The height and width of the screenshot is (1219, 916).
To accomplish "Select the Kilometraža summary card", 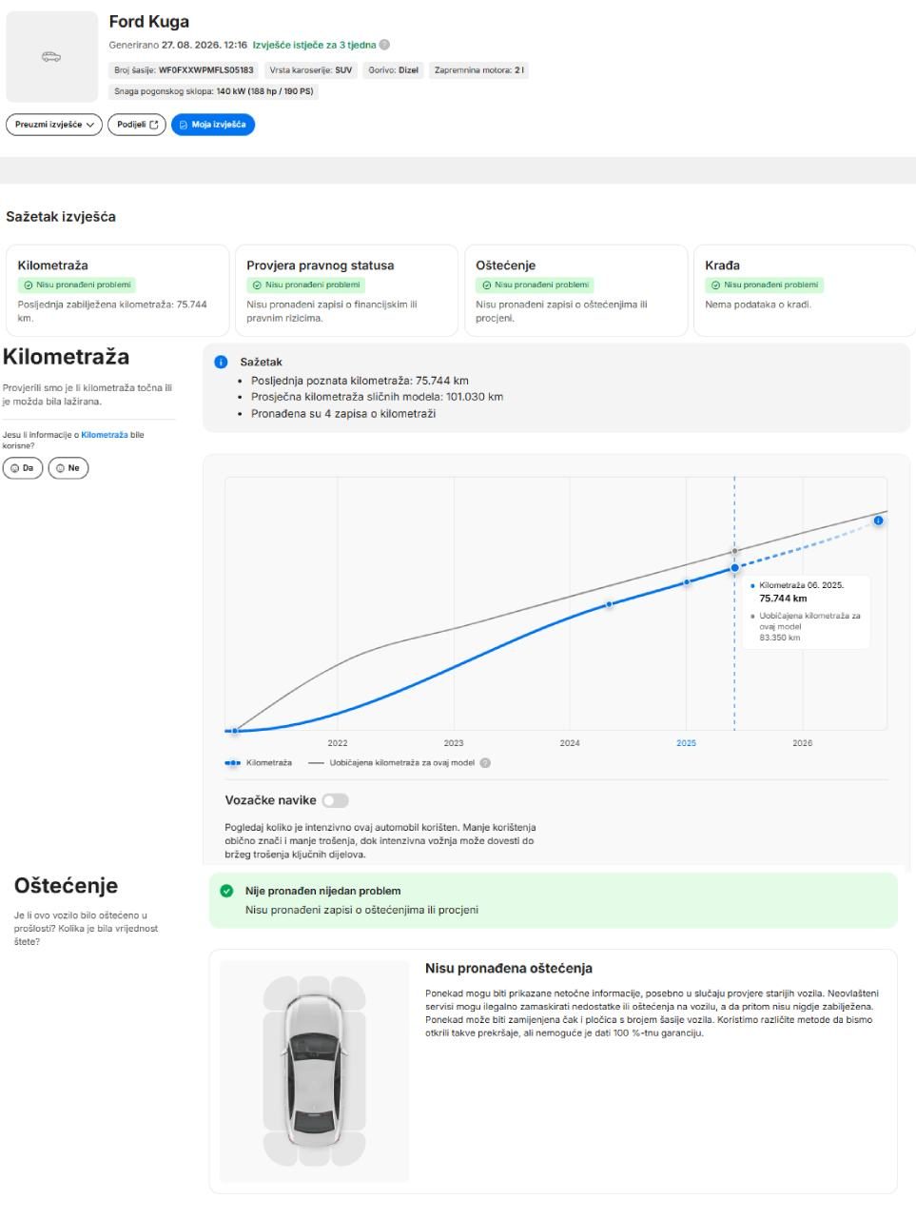I will pos(118,291).
